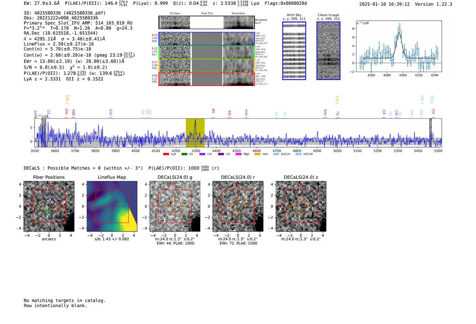Click the blue fiber circle in Fiber Positions
Image resolution: width=476 pixels, height=324 pixels.
(x=50, y=202)
